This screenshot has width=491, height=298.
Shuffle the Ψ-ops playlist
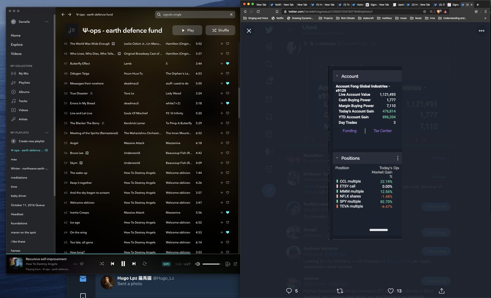pos(220,30)
